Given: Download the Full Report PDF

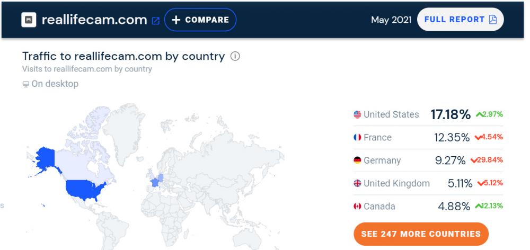Looking at the screenshot, I should point(460,20).
